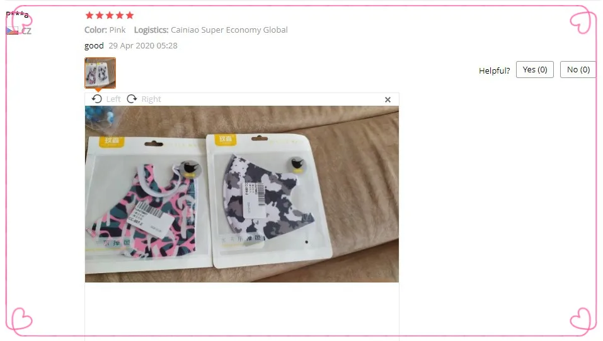
Task: Mark review unhelpful with No (0)
Action: (x=578, y=69)
